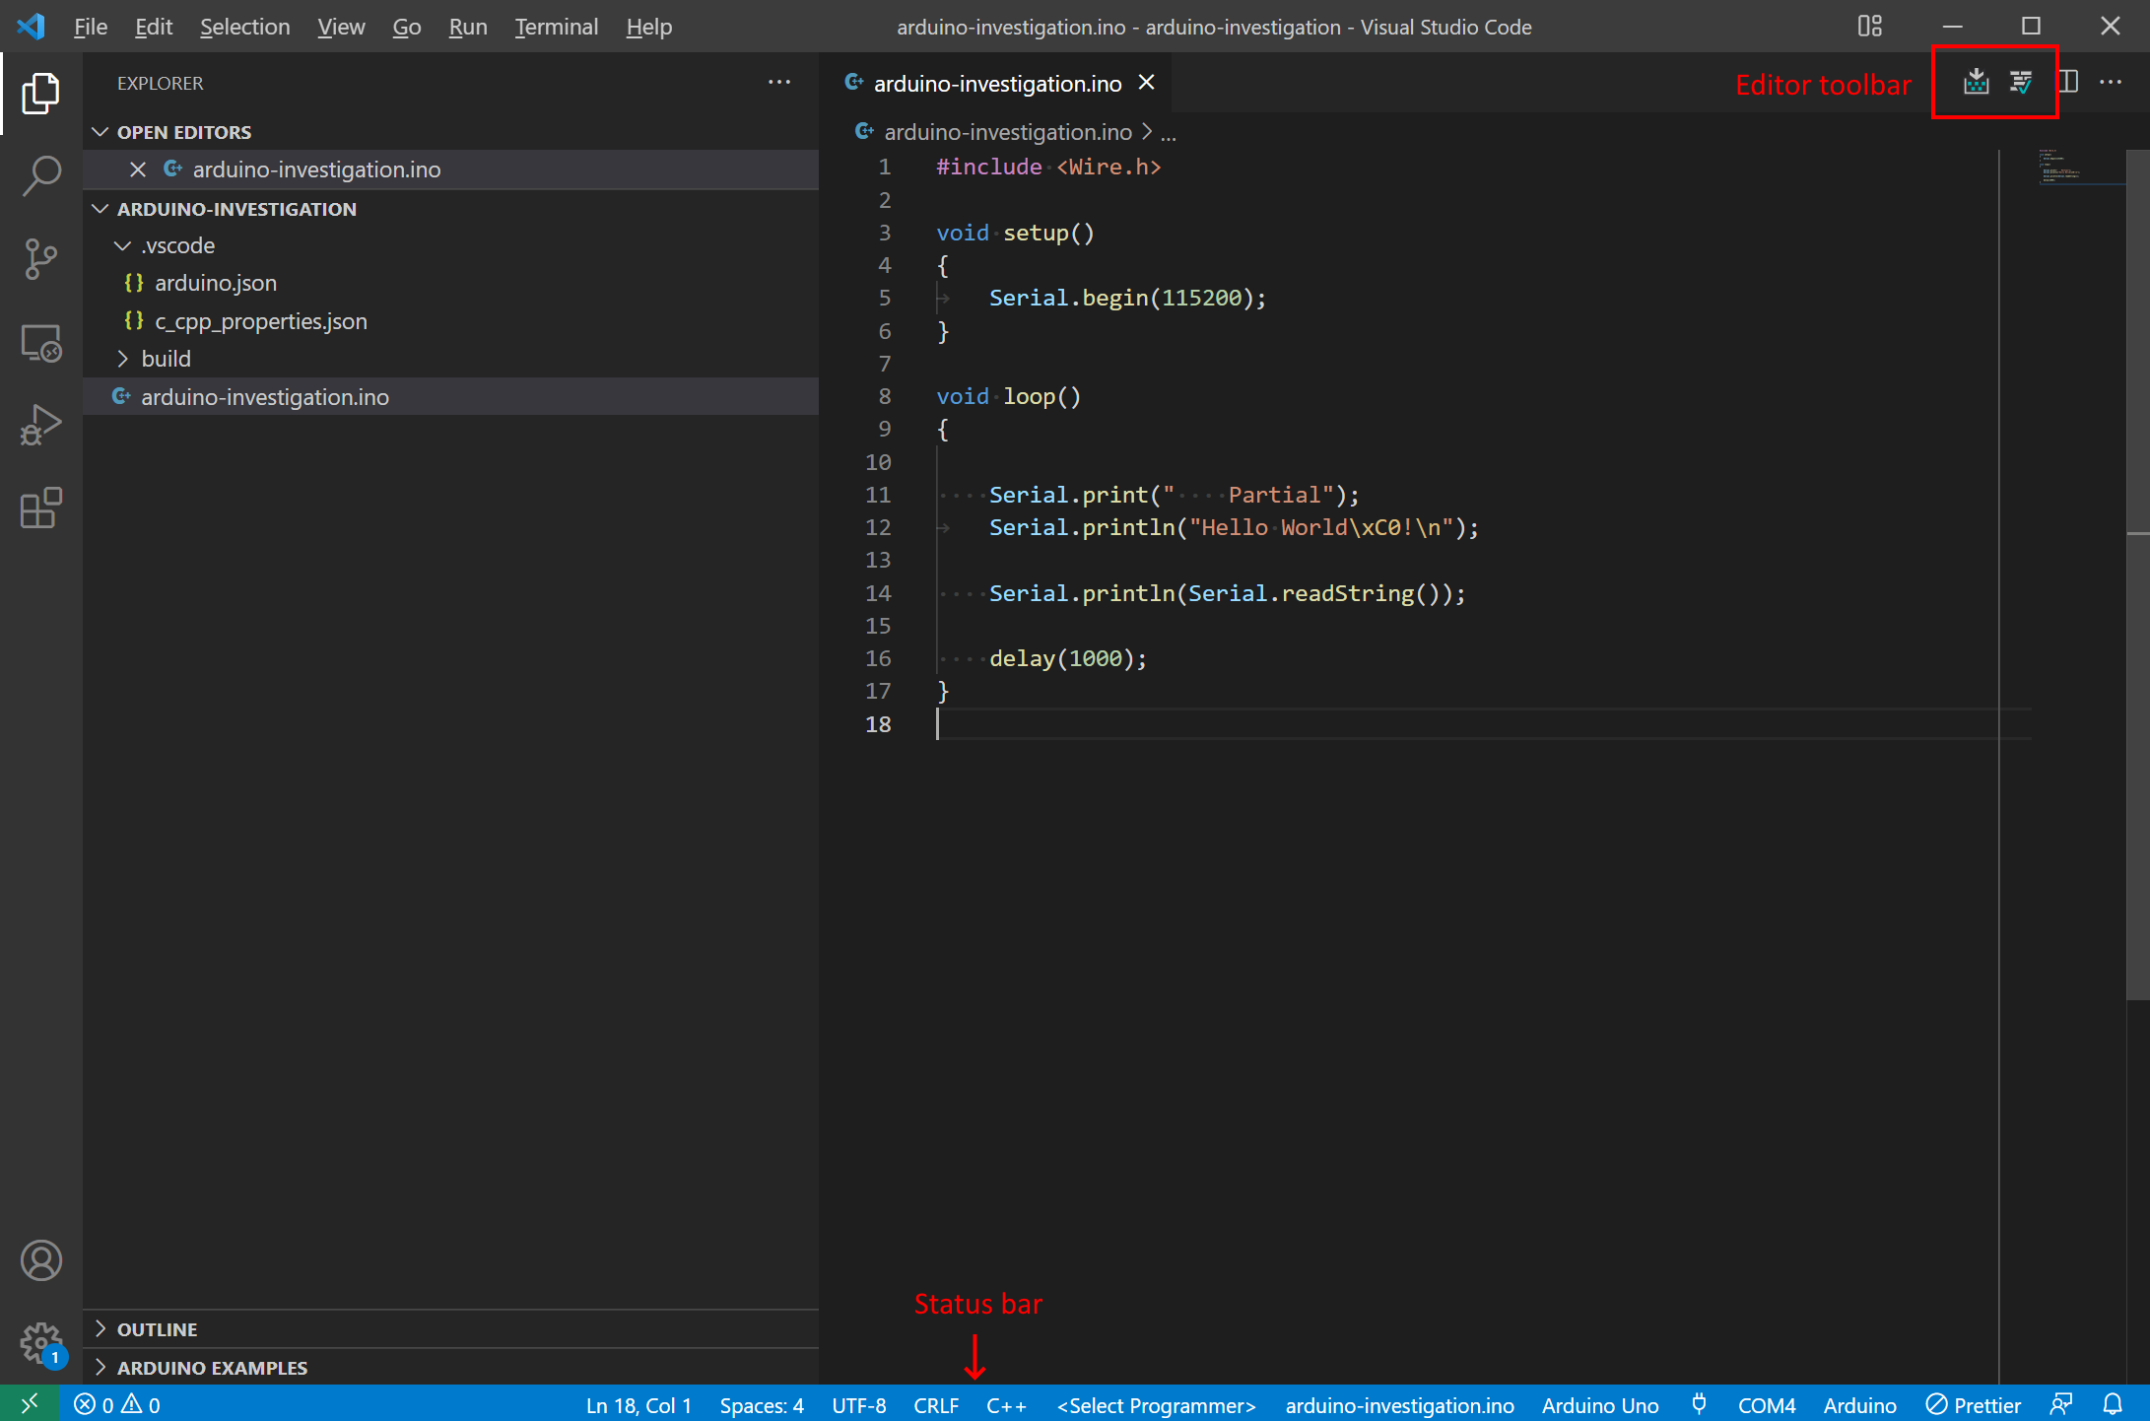Screen dimensions: 2150x1421
Task: Split the editor to the right
Action: 2068,82
